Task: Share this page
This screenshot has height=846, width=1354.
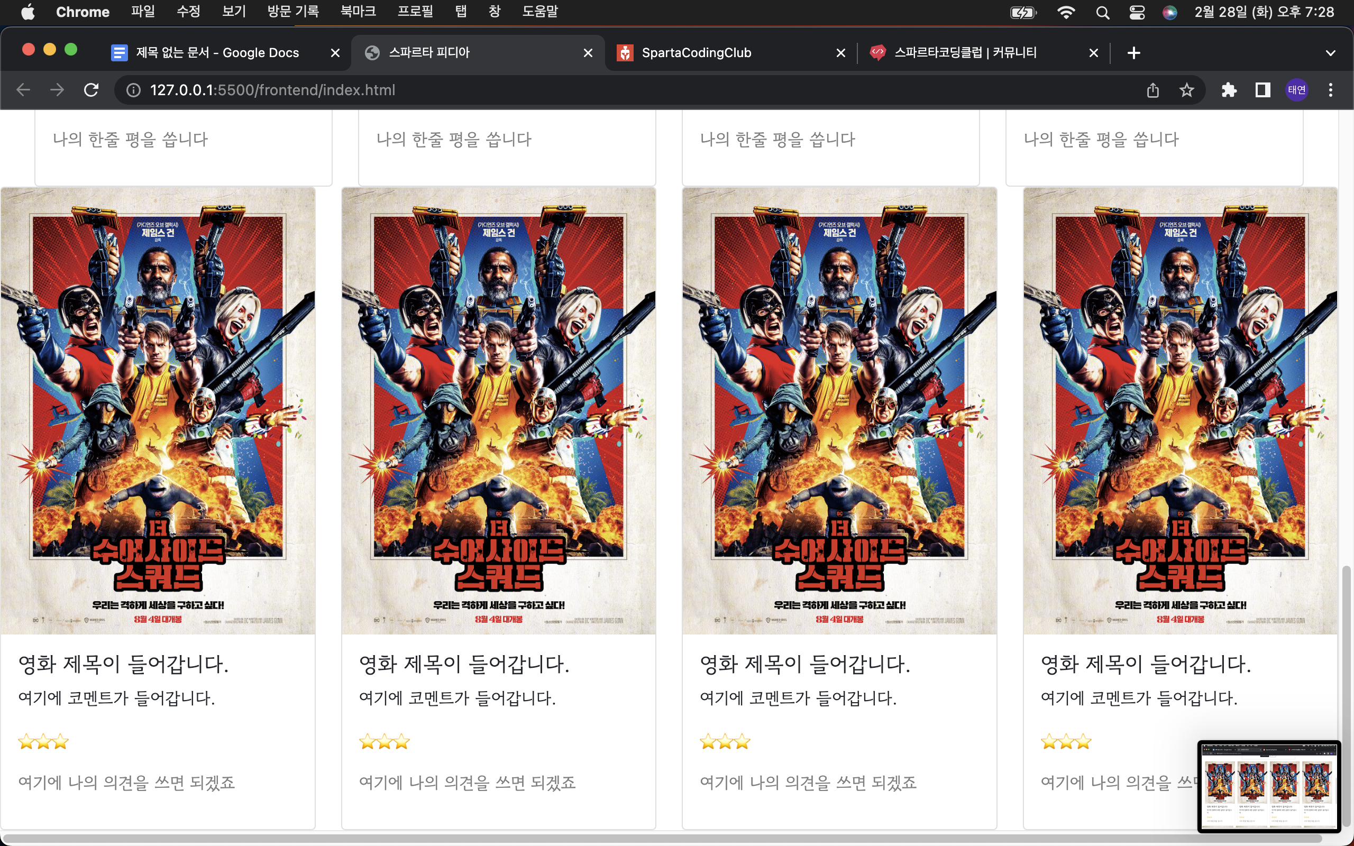Action: point(1152,90)
